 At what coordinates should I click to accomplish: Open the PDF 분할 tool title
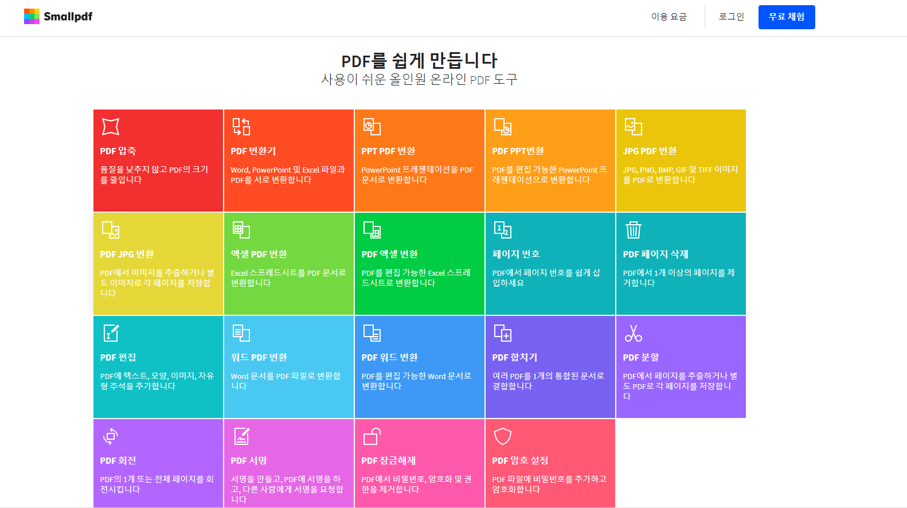pyautogui.click(x=641, y=357)
